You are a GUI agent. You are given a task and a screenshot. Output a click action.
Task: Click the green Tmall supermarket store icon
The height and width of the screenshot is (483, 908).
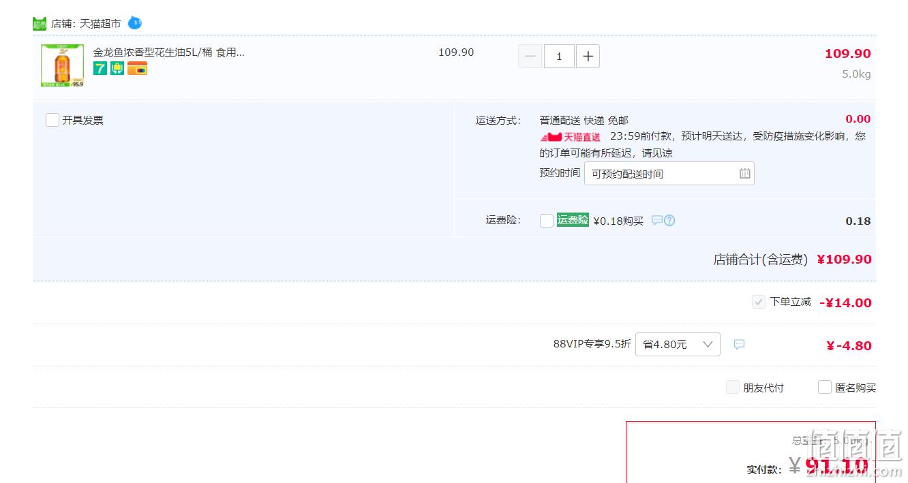40,24
